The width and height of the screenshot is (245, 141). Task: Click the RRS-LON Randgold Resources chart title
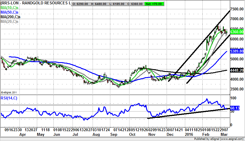pyautogui.click(x=36, y=3)
